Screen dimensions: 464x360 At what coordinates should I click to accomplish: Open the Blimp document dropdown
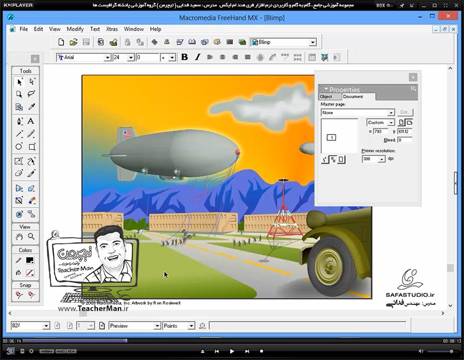coord(313,42)
